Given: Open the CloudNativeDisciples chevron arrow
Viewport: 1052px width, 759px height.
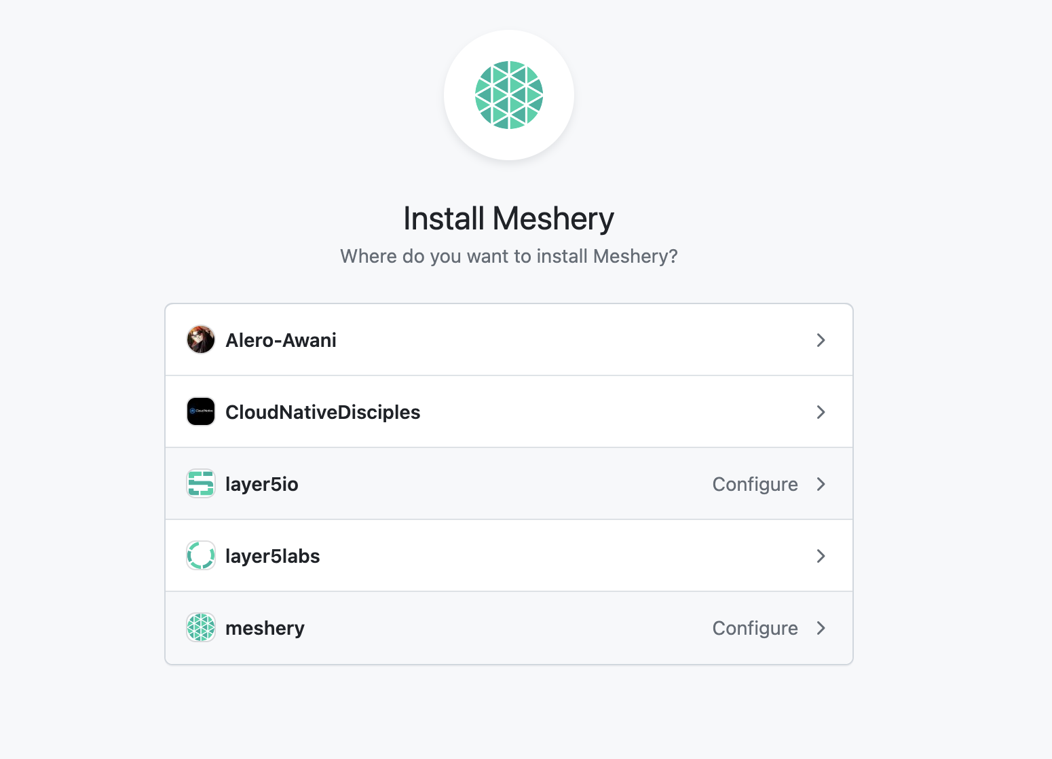Looking at the screenshot, I should pos(821,412).
